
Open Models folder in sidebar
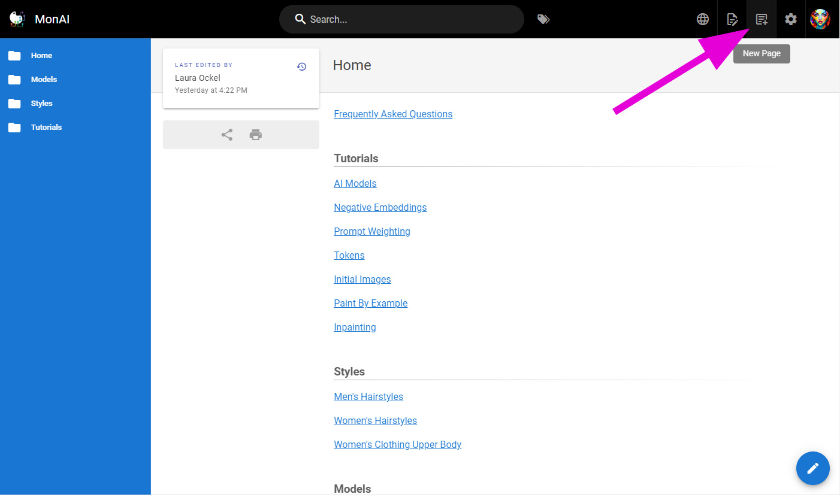(44, 80)
